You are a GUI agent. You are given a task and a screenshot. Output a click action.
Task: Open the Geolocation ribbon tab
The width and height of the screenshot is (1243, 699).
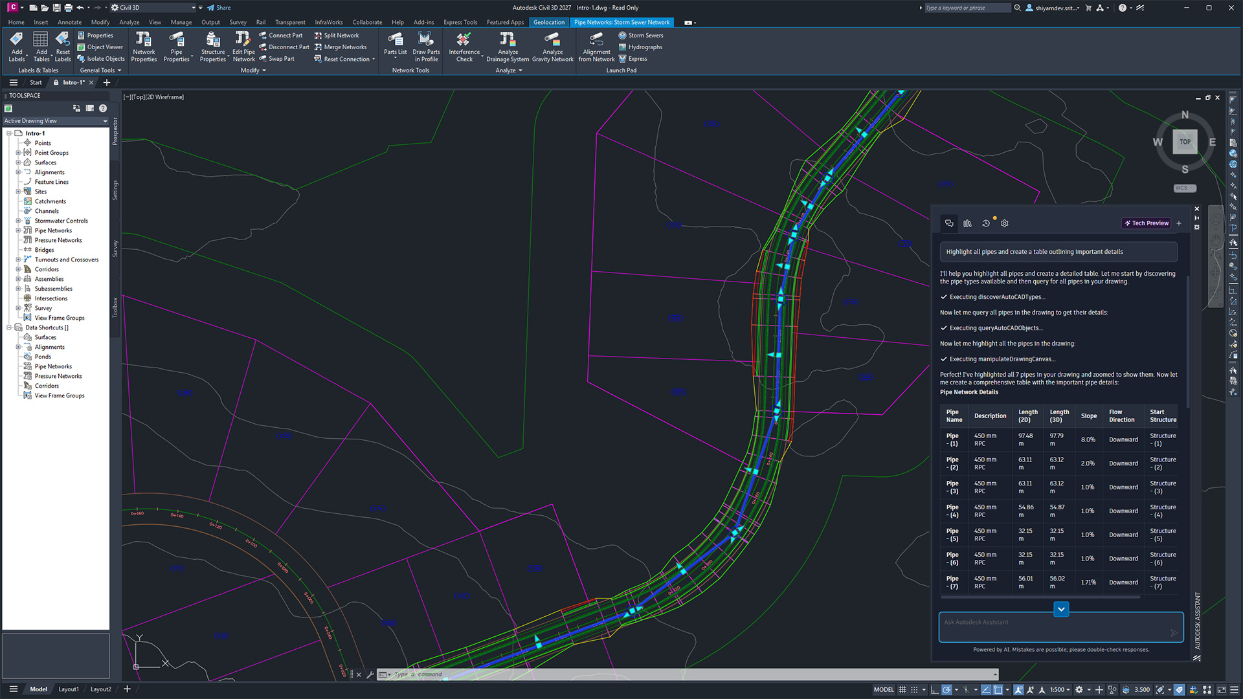(x=549, y=22)
